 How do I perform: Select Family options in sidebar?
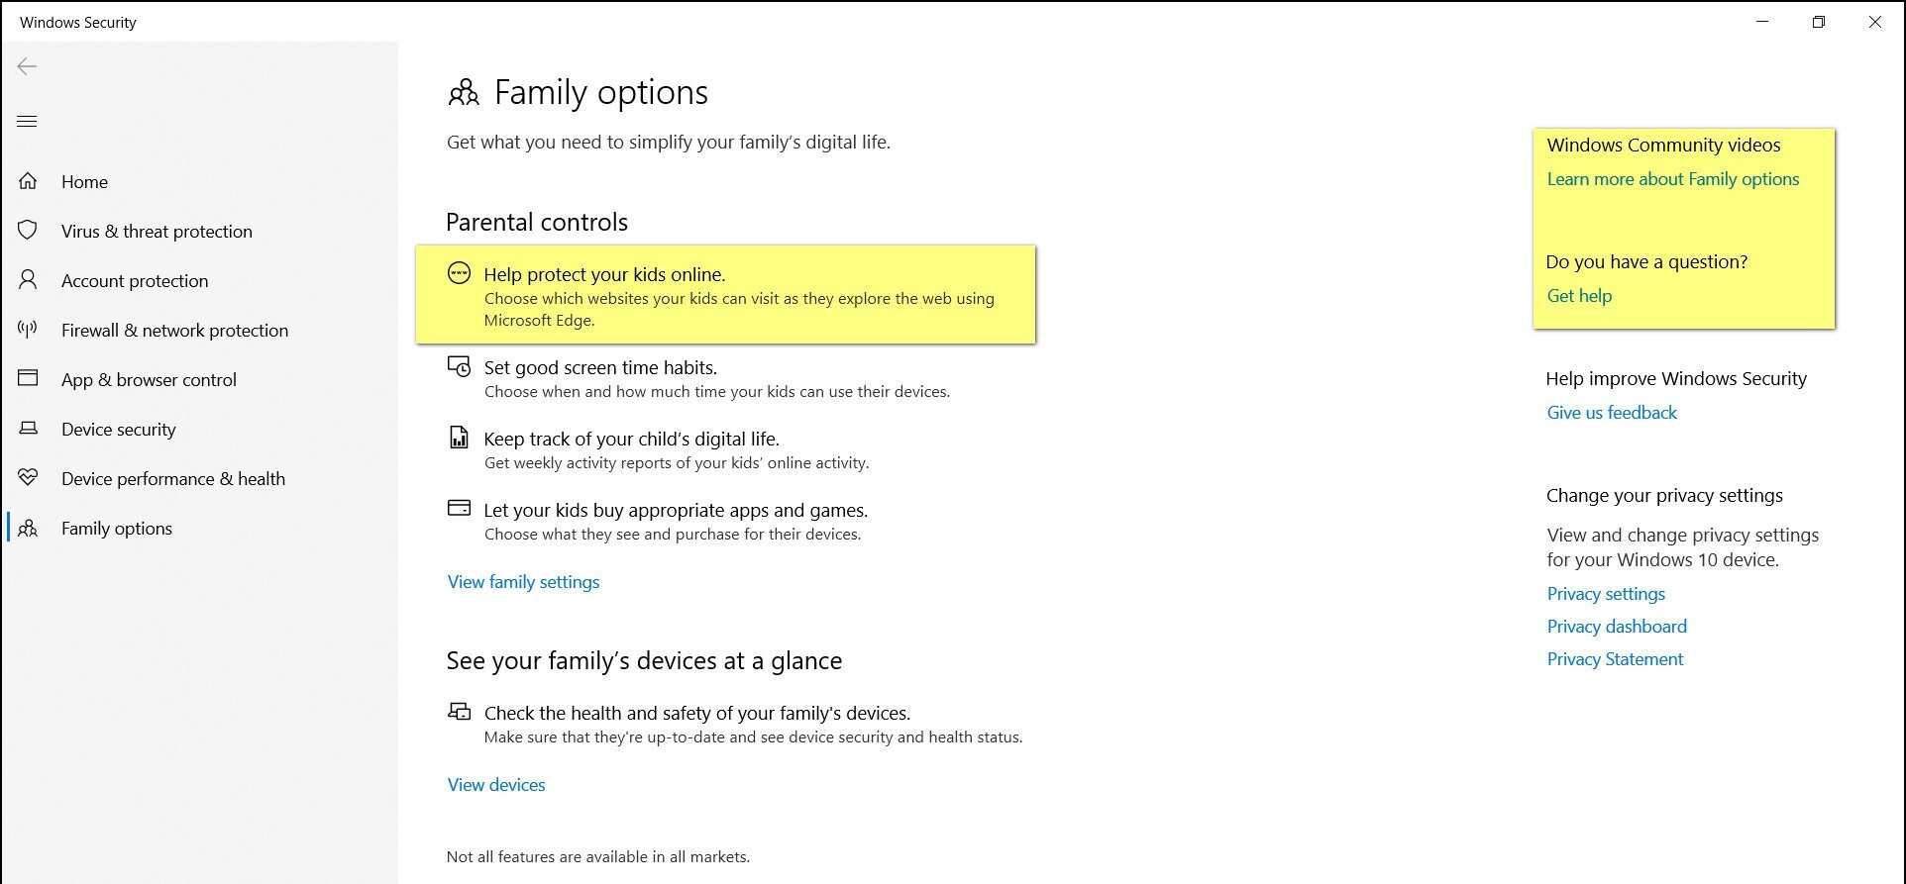click(x=117, y=529)
